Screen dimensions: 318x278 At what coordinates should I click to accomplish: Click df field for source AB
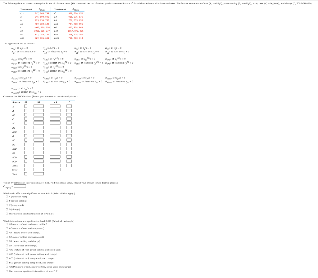tap(26, 115)
